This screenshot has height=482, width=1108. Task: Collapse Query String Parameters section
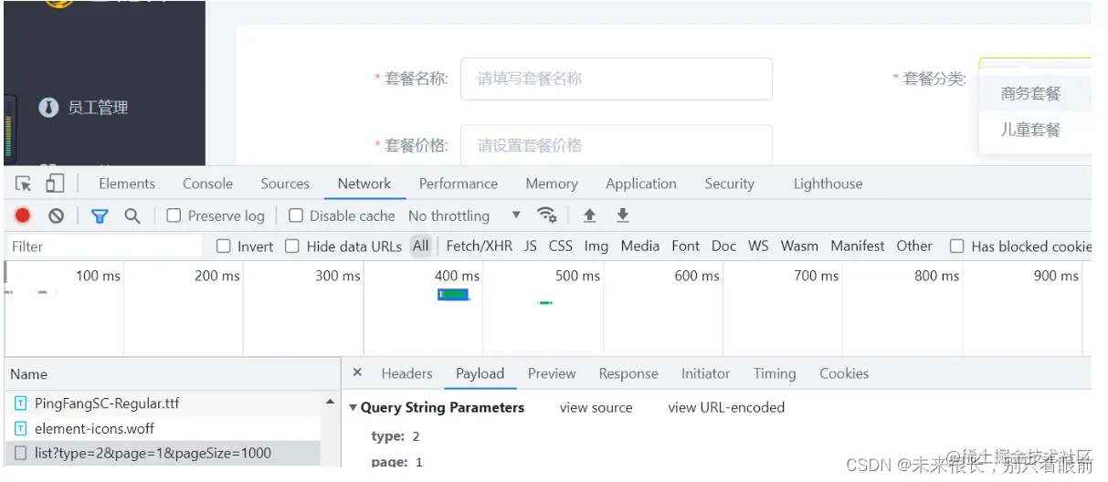click(x=354, y=408)
